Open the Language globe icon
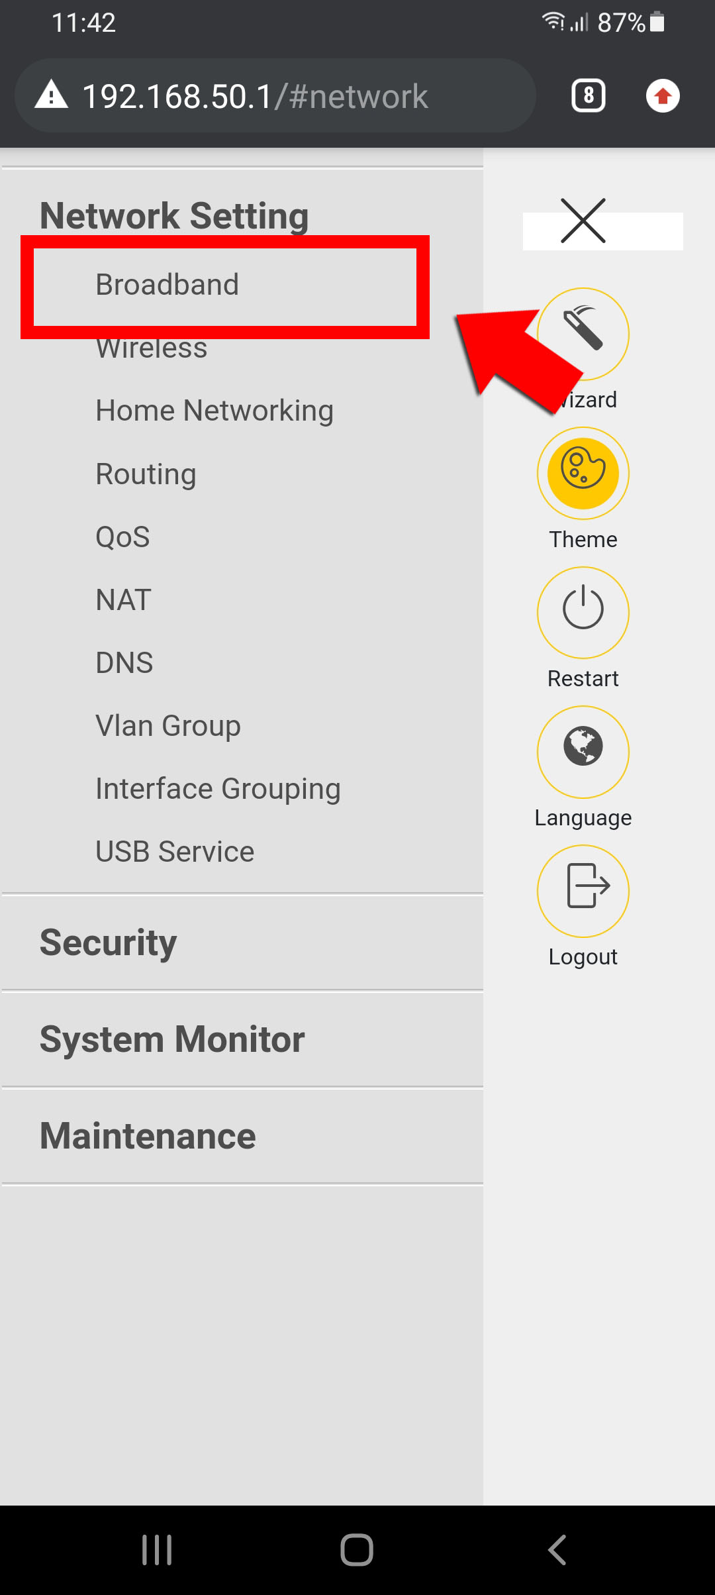This screenshot has height=1595, width=715. (583, 751)
